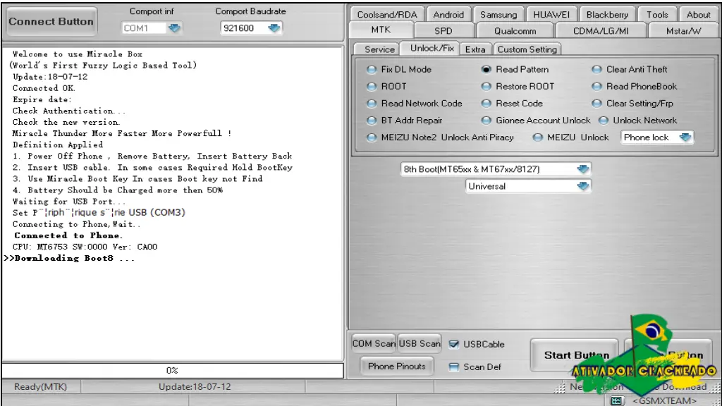Choose MEIZU Note2 Unlock Anti Piracy
Image resolution: width=722 pixels, height=406 pixels.
[440, 137]
